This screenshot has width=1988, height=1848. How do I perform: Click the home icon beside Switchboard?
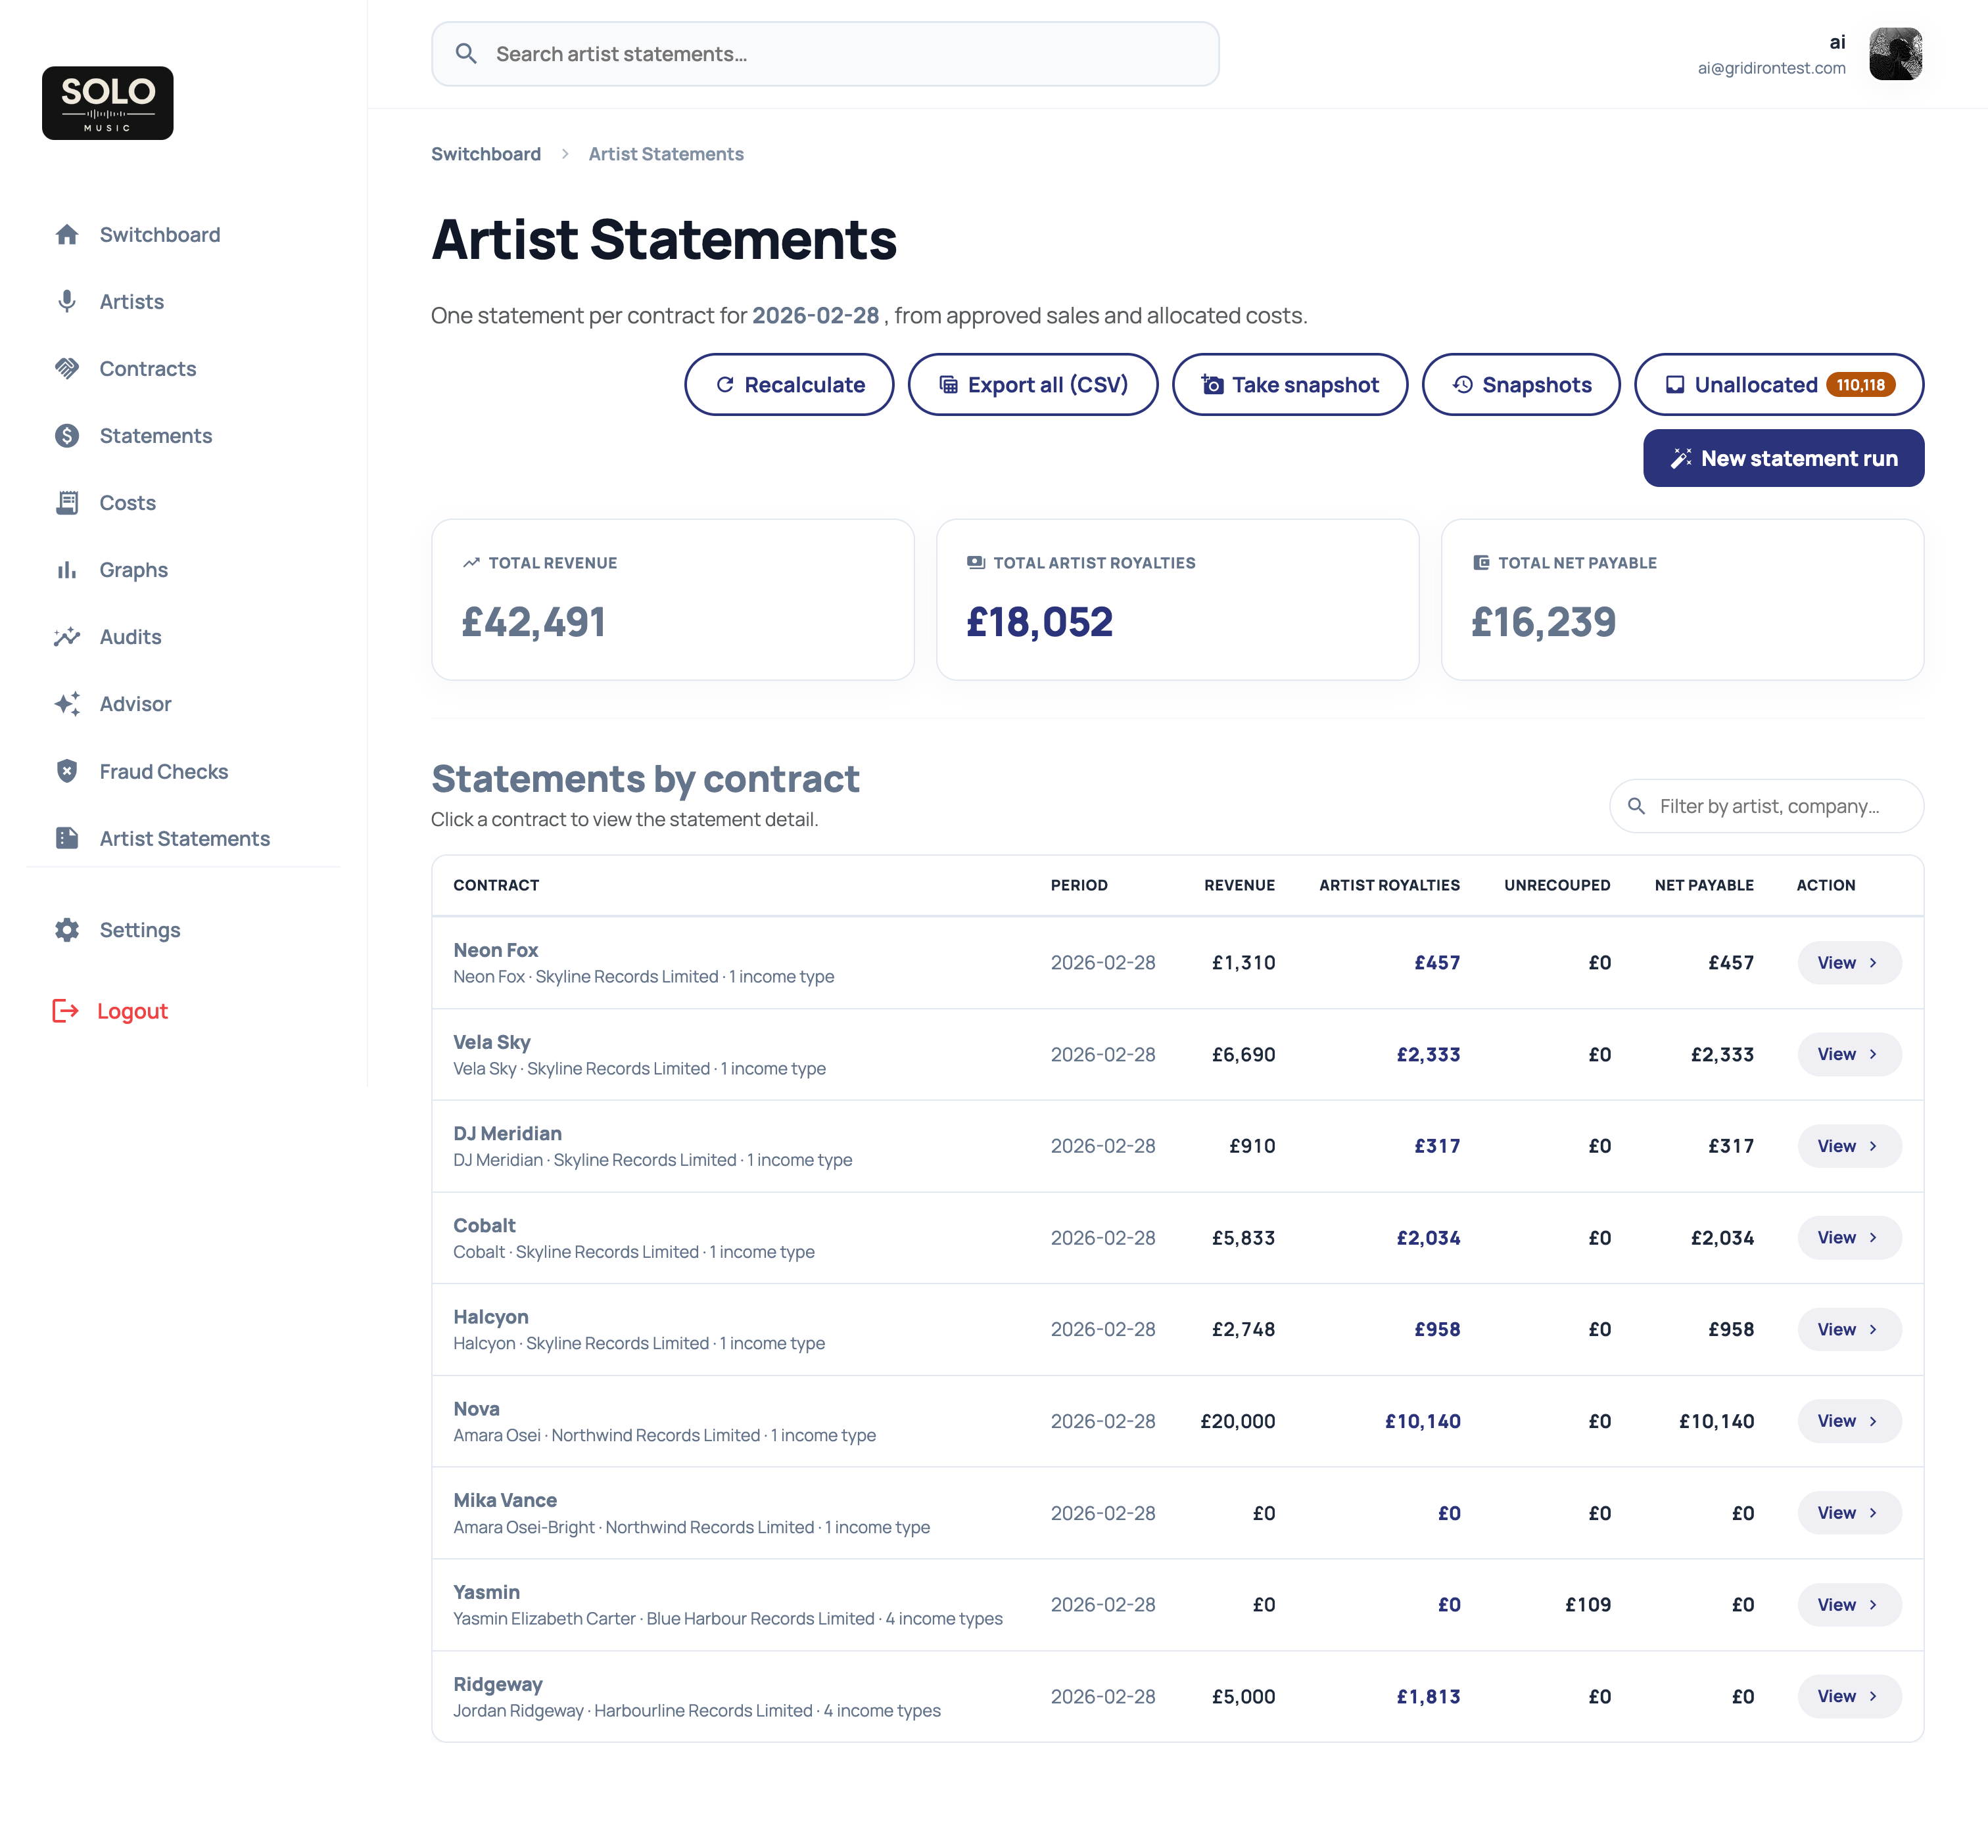point(67,235)
